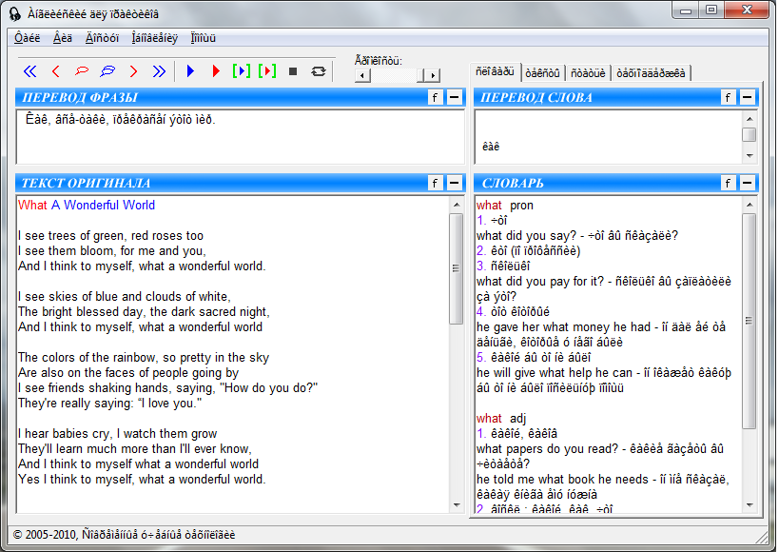Viewport: 779px width, 552px height.
Task: Switch to the third tab in right panel
Action: pos(588,73)
